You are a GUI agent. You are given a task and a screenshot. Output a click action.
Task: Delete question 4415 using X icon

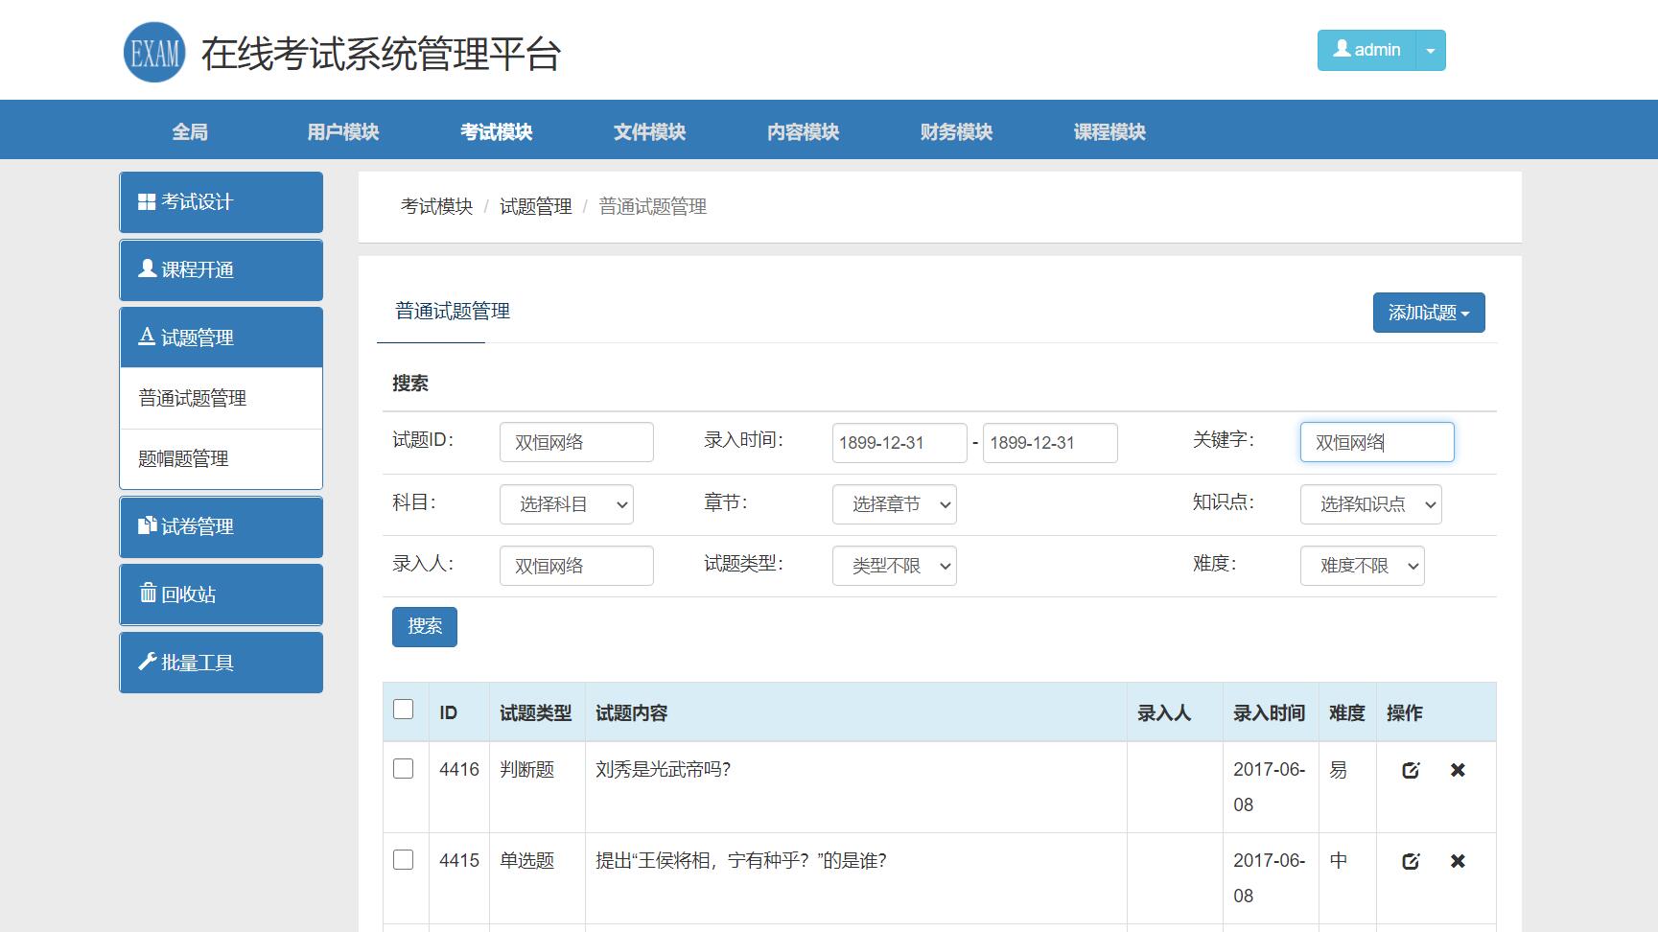(x=1458, y=861)
